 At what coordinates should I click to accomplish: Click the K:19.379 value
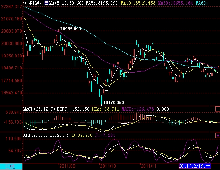pyautogui.click(x=60, y=135)
